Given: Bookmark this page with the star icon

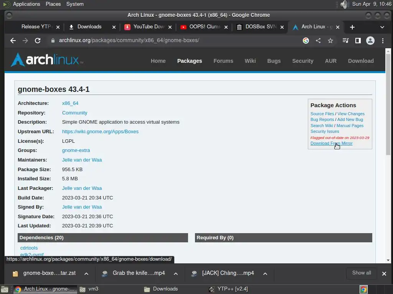Looking at the screenshot, I should pyautogui.click(x=330, y=41).
